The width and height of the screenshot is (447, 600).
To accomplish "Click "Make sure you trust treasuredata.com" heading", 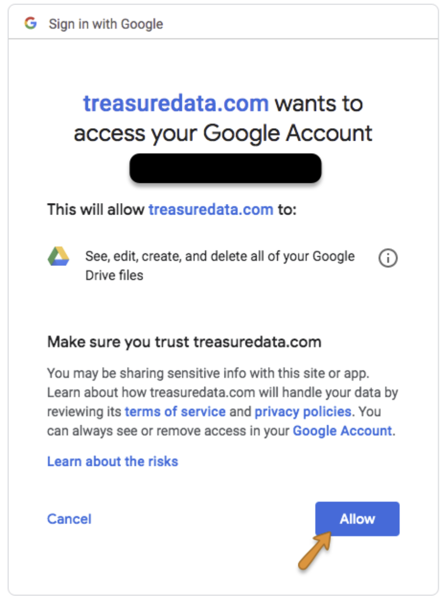I will point(184,342).
